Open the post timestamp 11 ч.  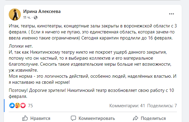27,17
